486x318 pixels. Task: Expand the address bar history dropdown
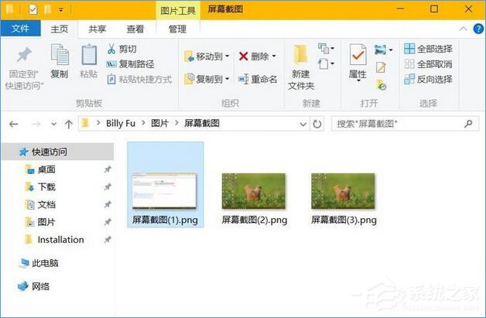point(303,125)
